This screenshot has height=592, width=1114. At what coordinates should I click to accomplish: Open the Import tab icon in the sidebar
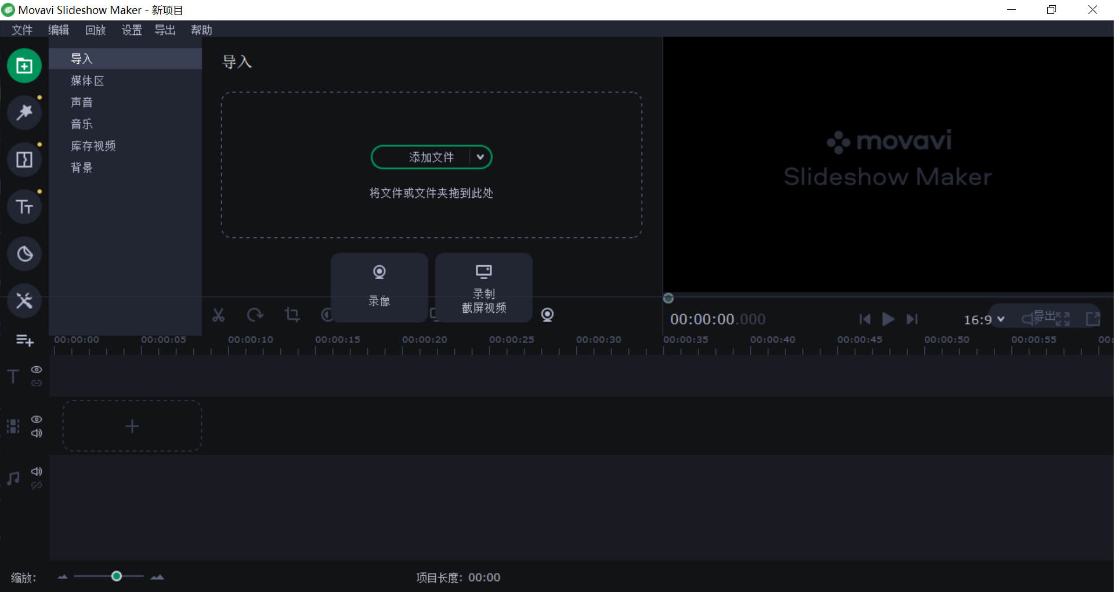point(24,66)
